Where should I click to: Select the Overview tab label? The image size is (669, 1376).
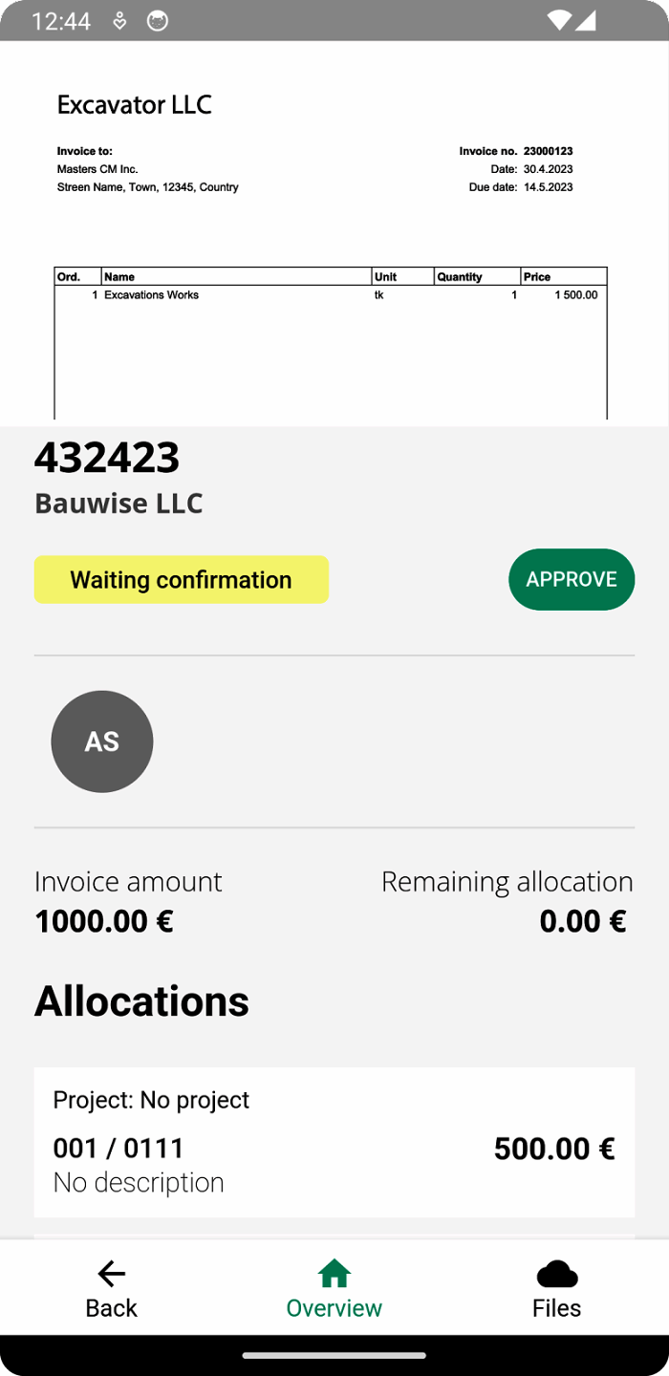tap(334, 1307)
